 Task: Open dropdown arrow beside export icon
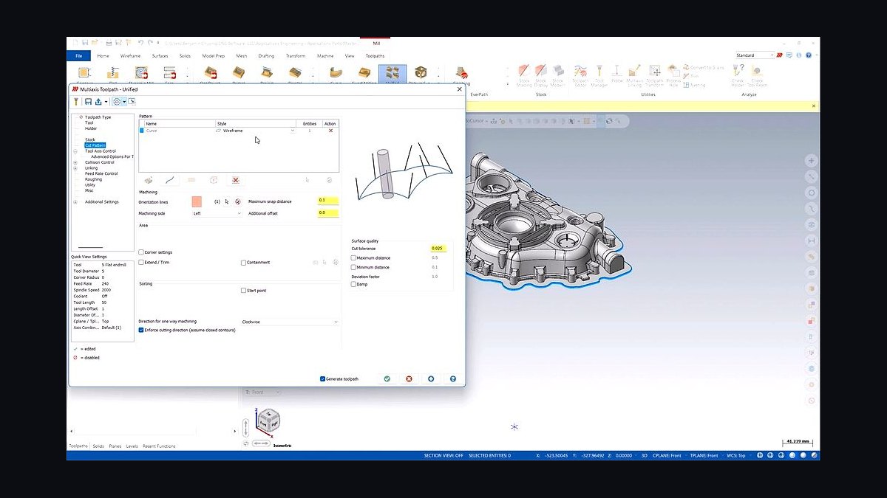[x=106, y=101]
